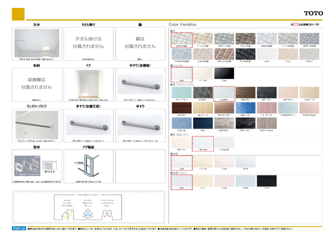Select the yellow house icon in TOTO mission box
331x233 pixels.
[x=67, y=214]
